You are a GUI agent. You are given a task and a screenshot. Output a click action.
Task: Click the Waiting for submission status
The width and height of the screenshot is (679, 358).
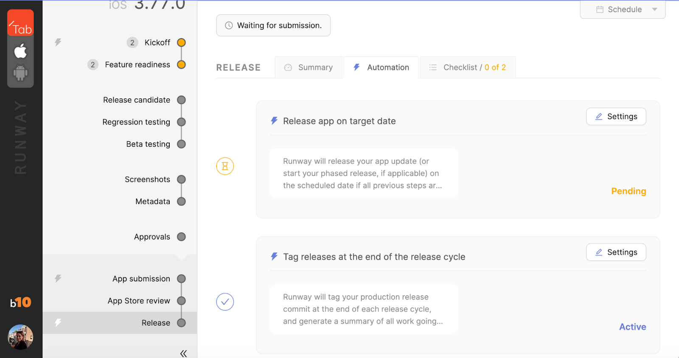point(273,25)
